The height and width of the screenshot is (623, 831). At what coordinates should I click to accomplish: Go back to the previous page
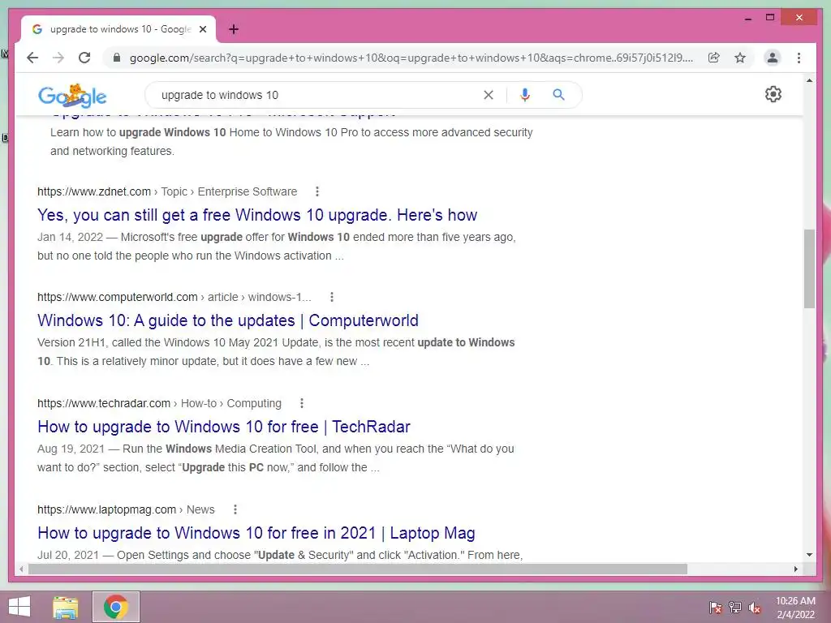pyautogui.click(x=32, y=58)
